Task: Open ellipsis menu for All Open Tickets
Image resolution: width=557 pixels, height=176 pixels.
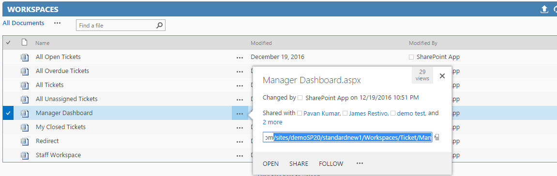Action: pyautogui.click(x=240, y=57)
